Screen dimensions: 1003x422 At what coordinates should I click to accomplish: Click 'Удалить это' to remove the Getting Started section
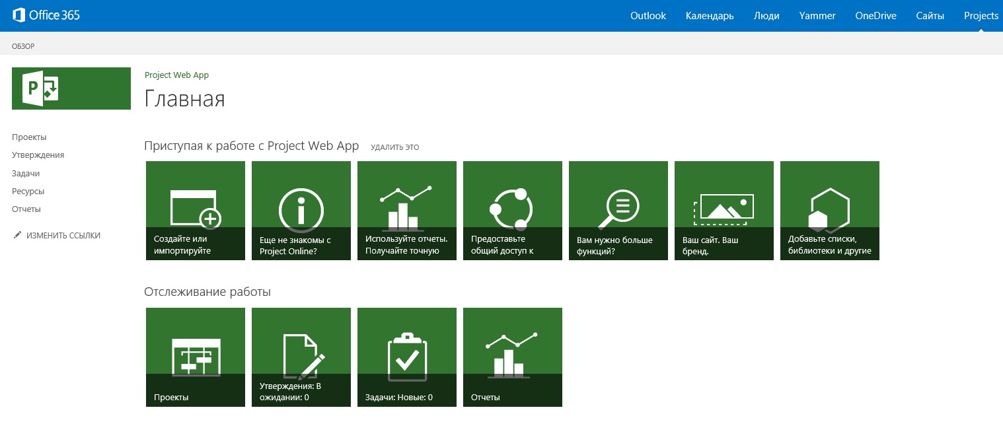coord(395,147)
